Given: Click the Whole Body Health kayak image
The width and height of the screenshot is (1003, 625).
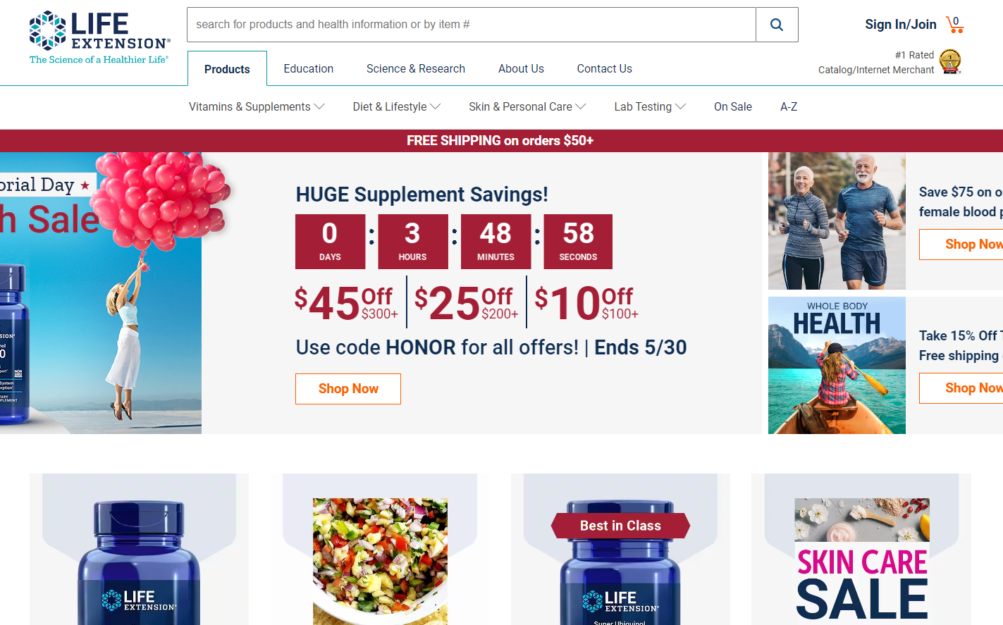Looking at the screenshot, I should pyautogui.click(x=837, y=365).
